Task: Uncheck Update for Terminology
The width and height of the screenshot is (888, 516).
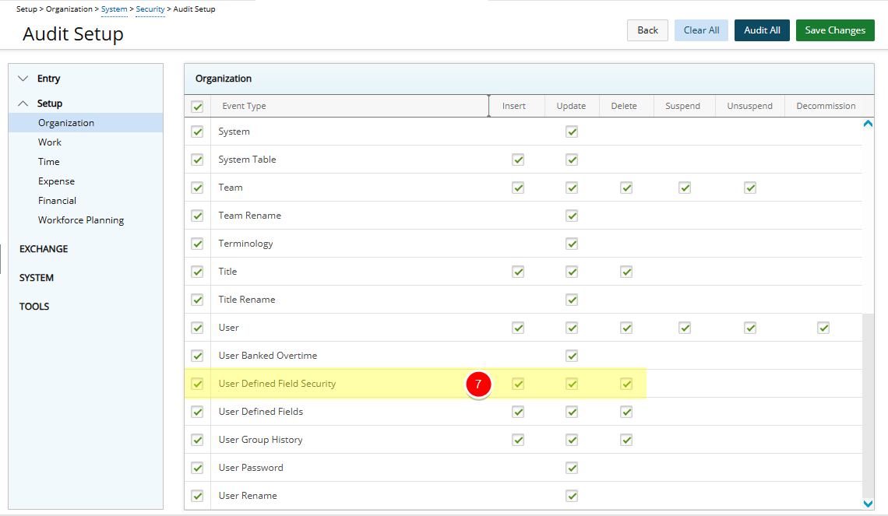Action: [x=572, y=244]
